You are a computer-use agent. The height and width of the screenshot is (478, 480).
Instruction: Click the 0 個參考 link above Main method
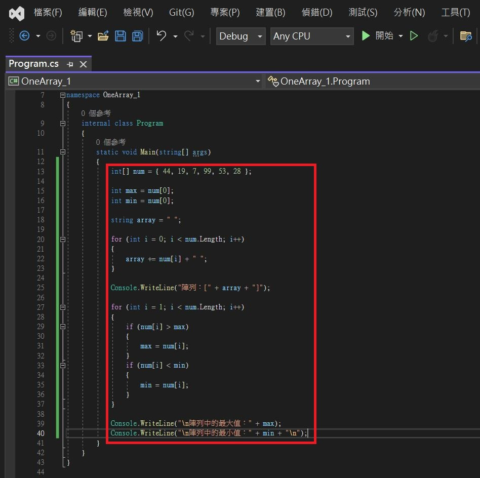click(110, 142)
